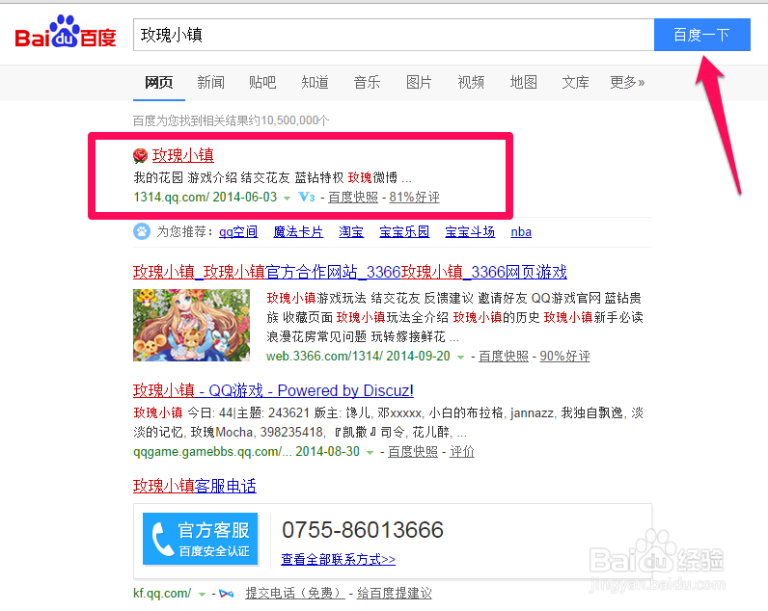
Task: Switch to the 贴吧 tab
Action: pos(262,82)
